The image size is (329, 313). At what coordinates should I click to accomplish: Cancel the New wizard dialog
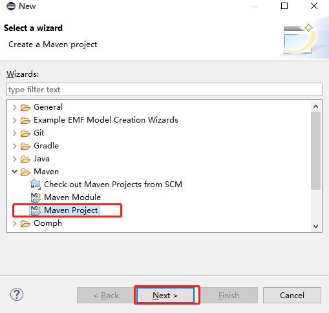coord(292,295)
